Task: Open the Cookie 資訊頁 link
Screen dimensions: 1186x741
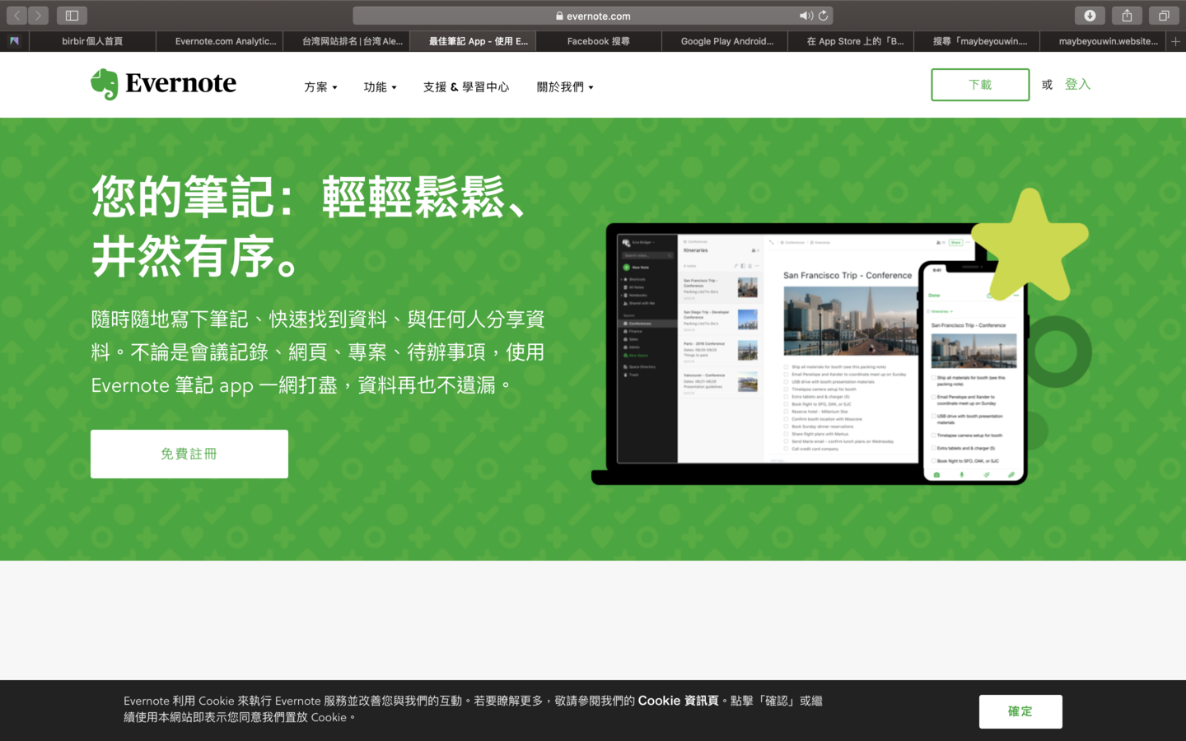Action: click(x=678, y=701)
